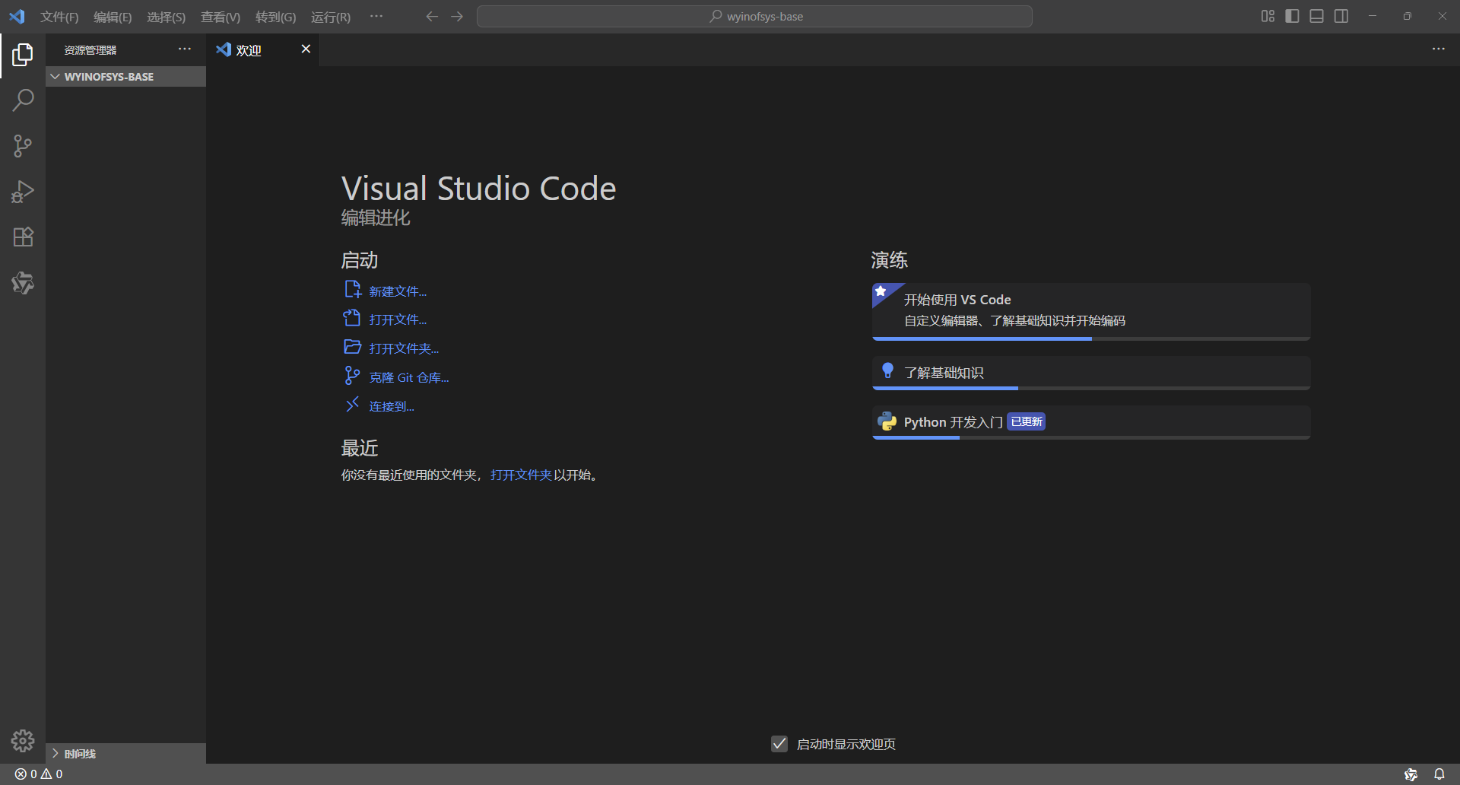Screen dimensions: 1460x785
Task: Show hidden title bar menus ellipsis
Action: point(376,16)
